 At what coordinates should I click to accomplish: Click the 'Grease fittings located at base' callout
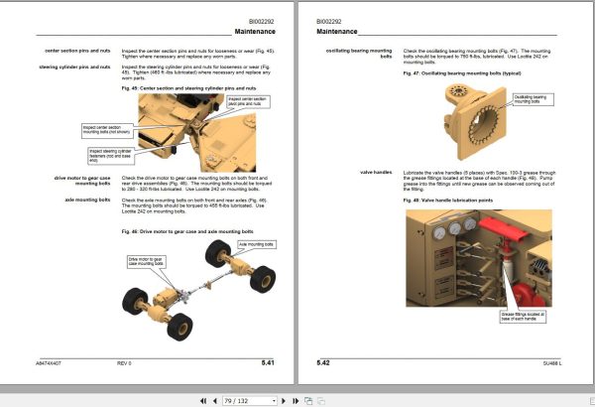point(523,317)
